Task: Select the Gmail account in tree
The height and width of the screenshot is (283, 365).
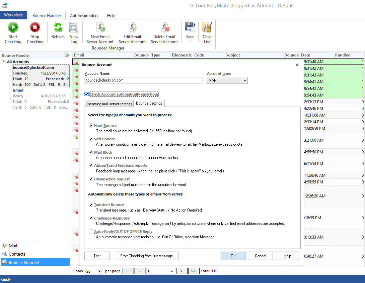Action: (41, 99)
